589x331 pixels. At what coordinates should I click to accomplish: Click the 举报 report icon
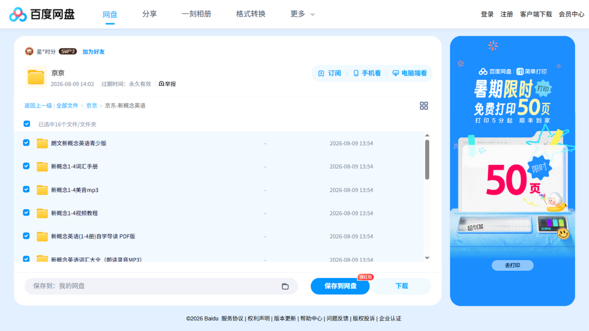162,84
